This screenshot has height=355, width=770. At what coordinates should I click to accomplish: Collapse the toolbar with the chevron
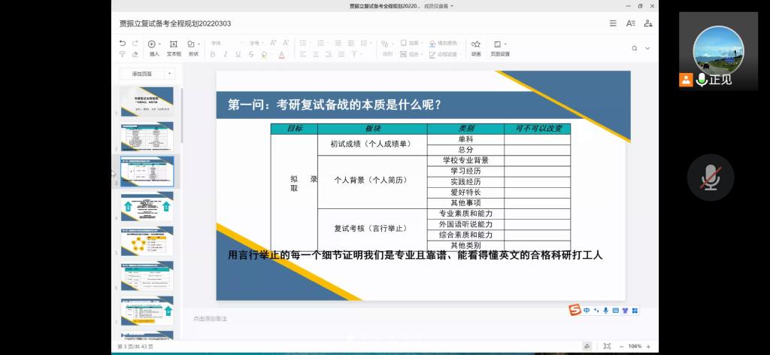(x=648, y=48)
